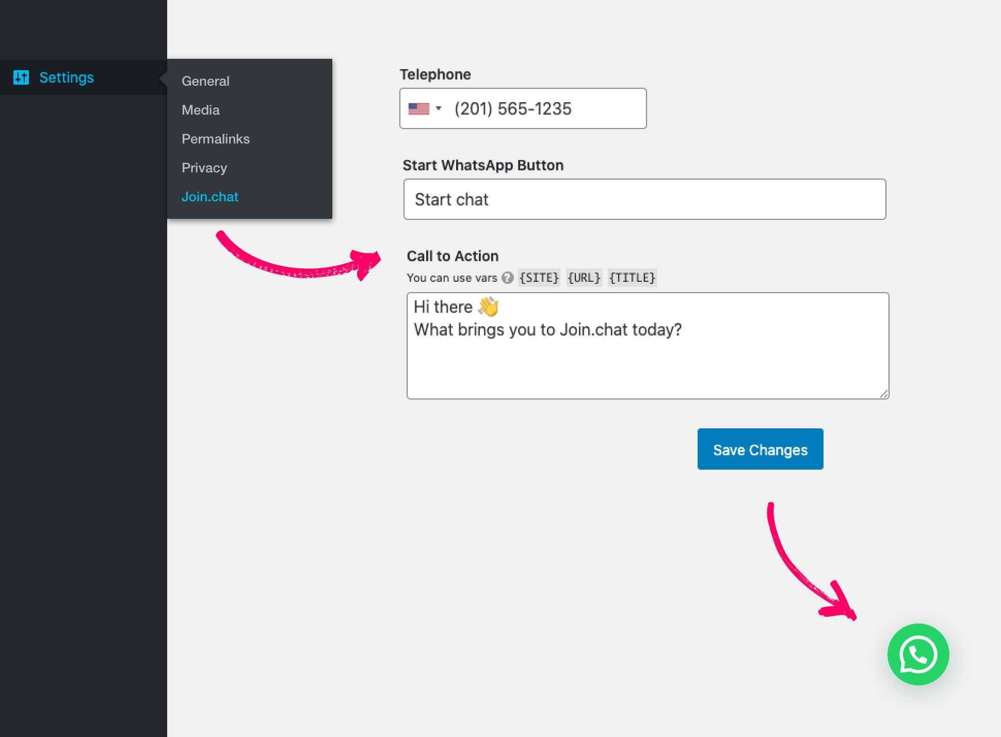Grab the textarea resize handle corner
The width and height of the screenshot is (1001, 737).
884,394
